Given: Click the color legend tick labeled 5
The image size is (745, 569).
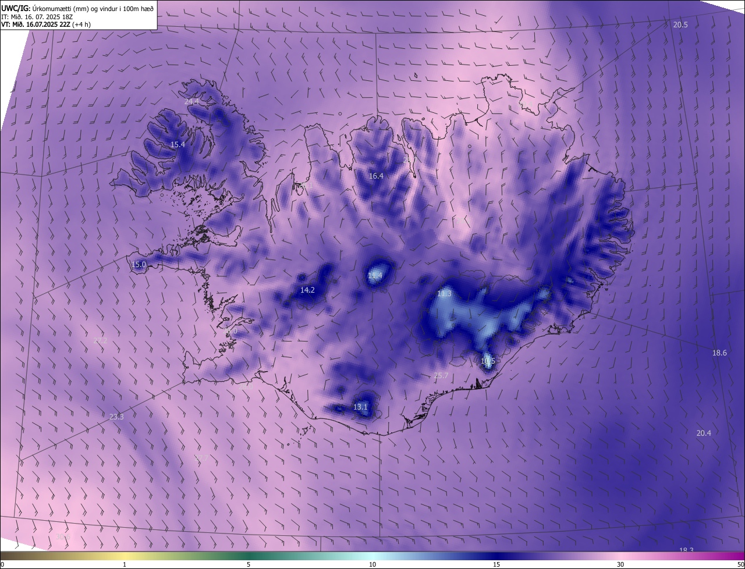Looking at the screenshot, I should [249, 564].
